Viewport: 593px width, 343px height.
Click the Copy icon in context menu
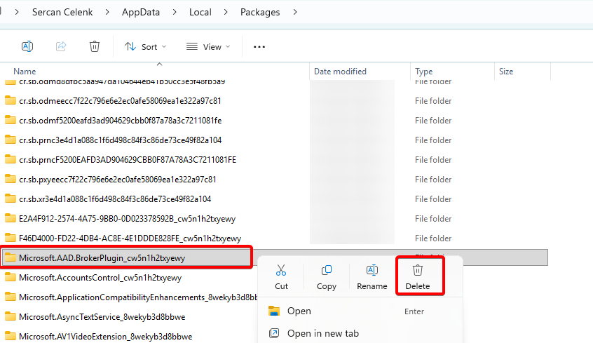[x=326, y=271]
